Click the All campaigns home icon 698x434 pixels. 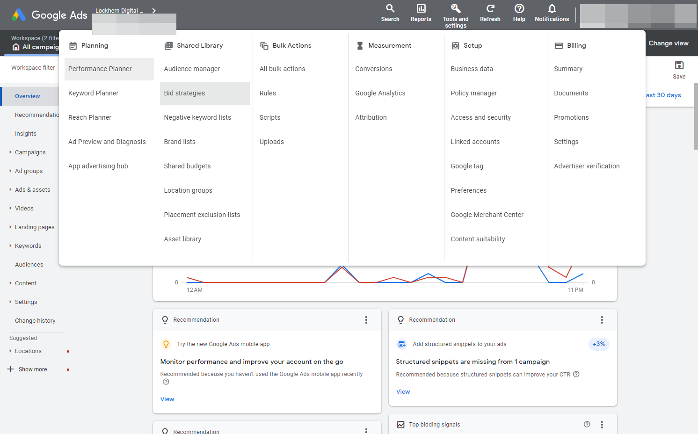[x=16, y=47]
